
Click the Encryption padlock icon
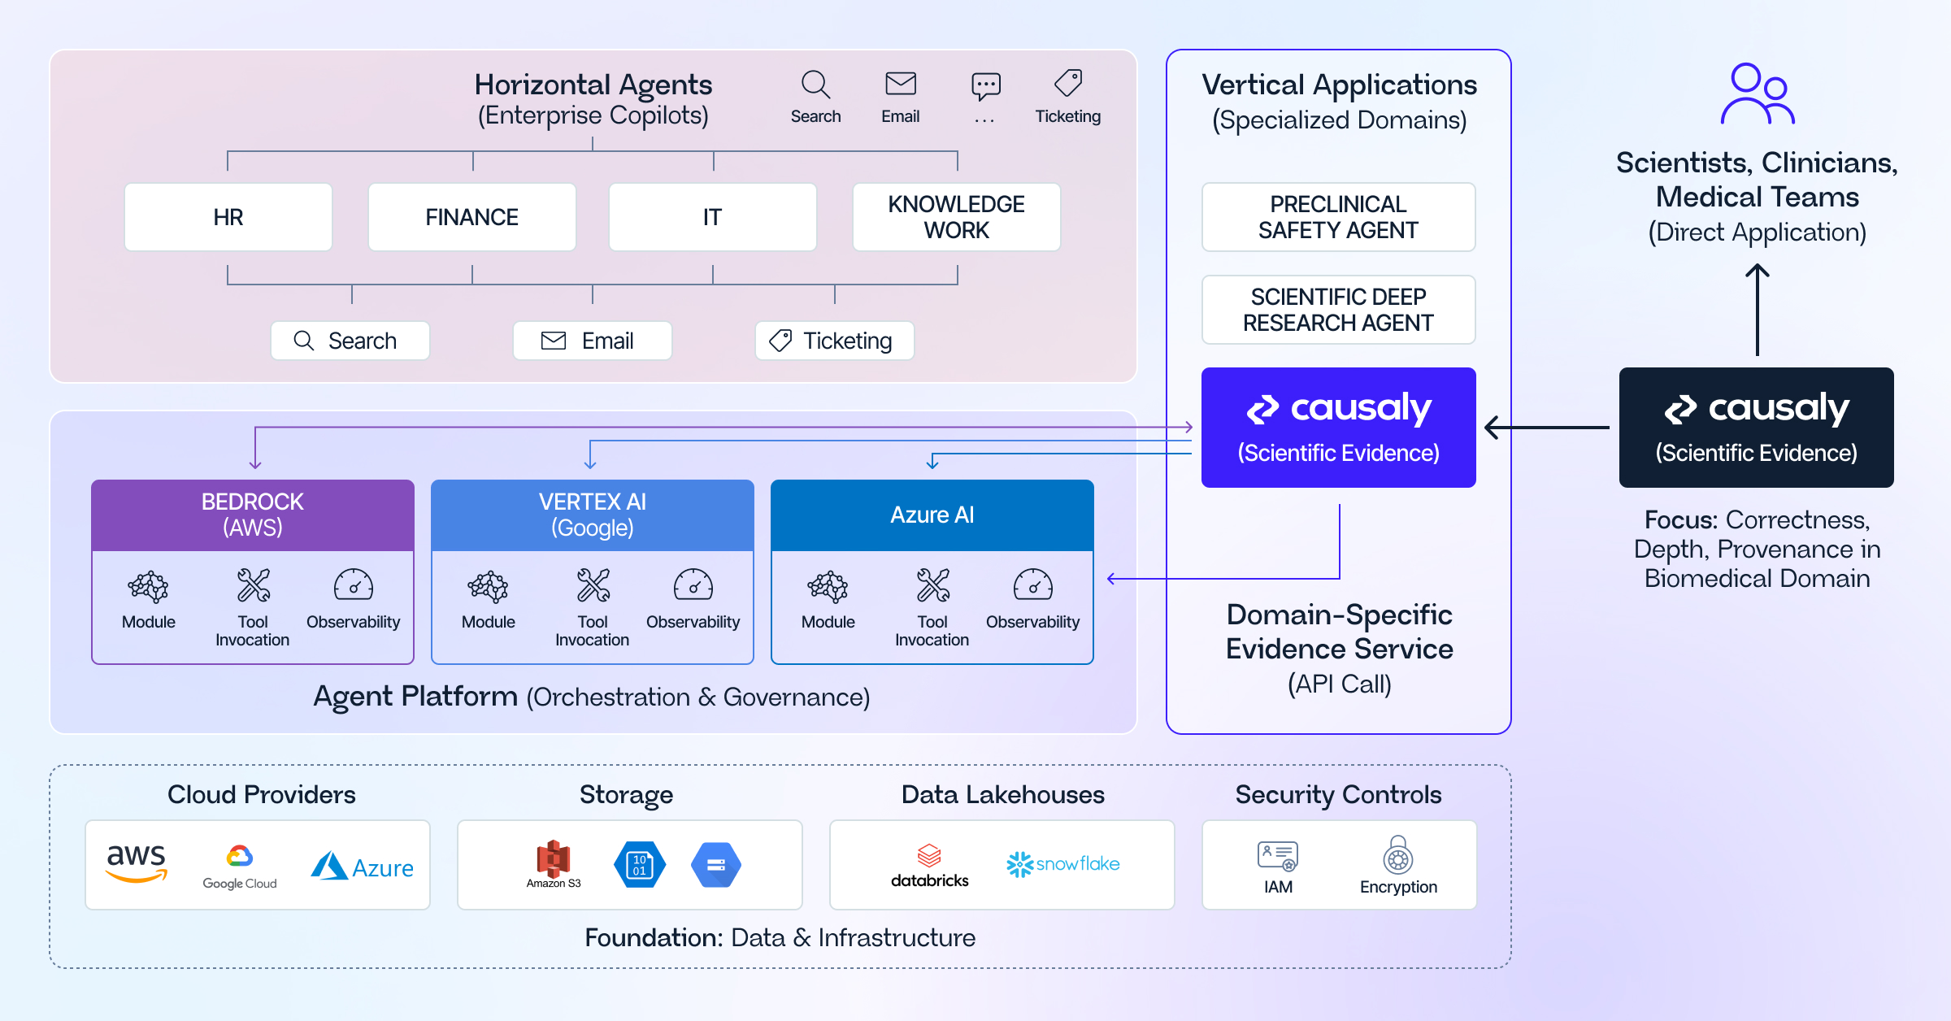[1398, 857]
